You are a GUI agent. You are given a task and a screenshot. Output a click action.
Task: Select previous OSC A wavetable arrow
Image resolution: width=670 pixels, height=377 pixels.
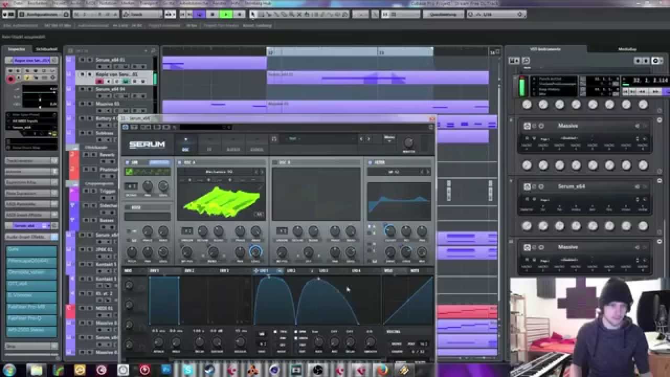click(256, 172)
